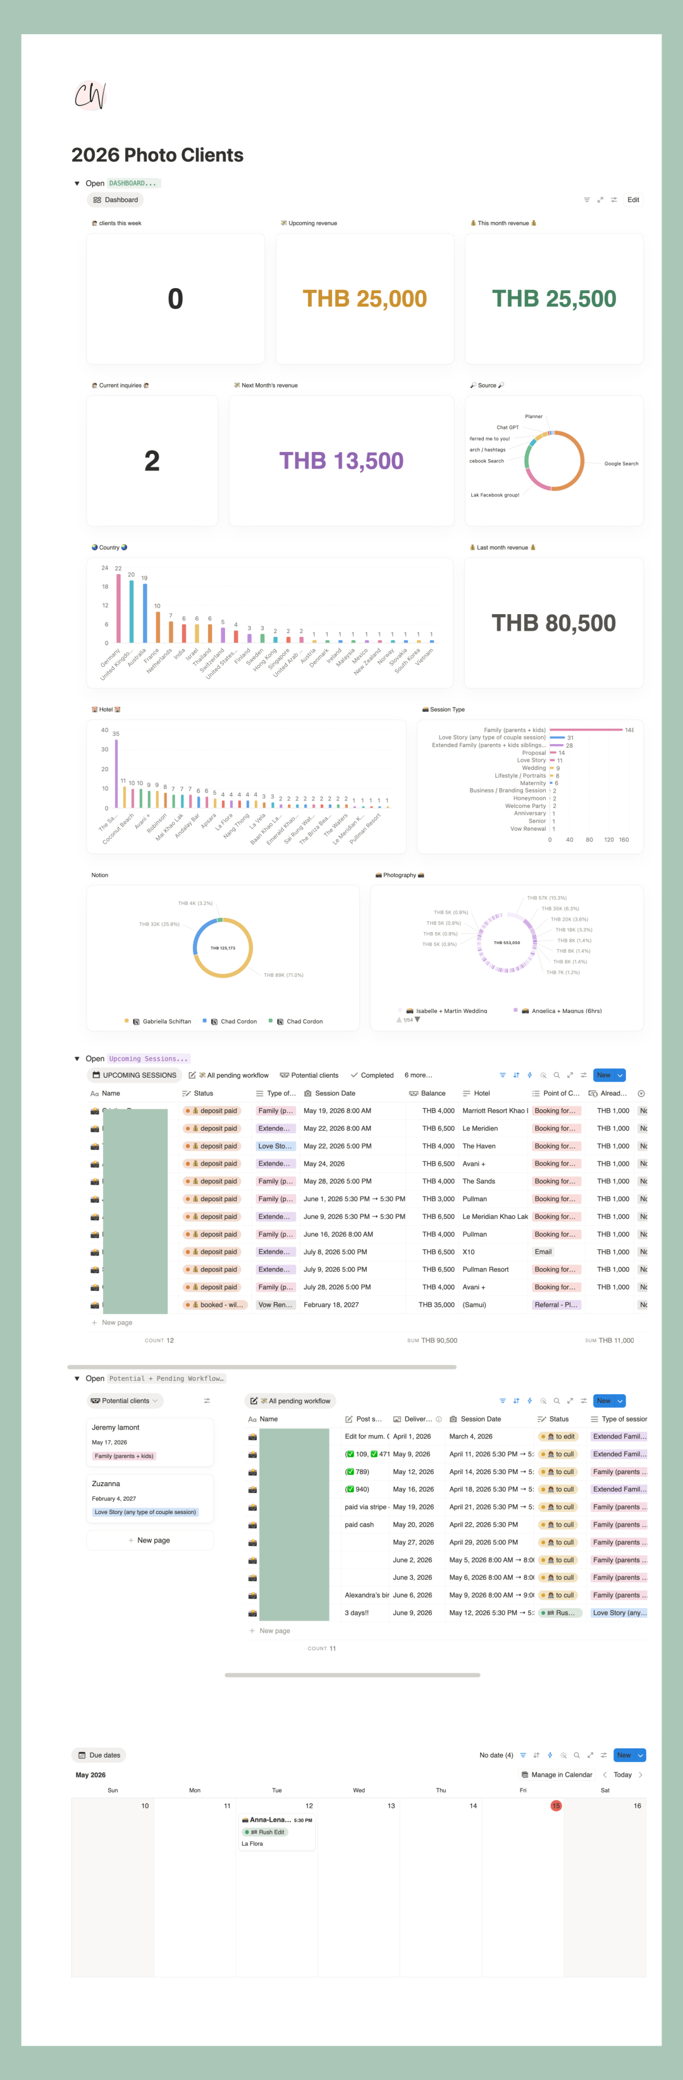The height and width of the screenshot is (2080, 683).
Task: Select All pending workflow tab in workflow table
Action: pos(290,1401)
